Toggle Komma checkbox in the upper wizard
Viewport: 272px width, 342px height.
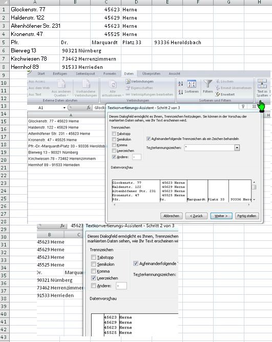[114, 145]
